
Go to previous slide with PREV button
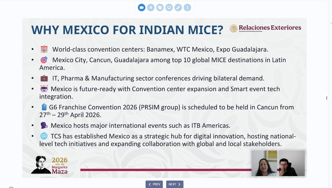[x=154, y=184]
